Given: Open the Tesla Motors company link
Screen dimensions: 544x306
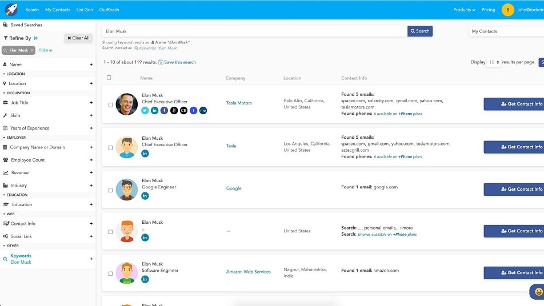Looking at the screenshot, I should [x=239, y=103].
